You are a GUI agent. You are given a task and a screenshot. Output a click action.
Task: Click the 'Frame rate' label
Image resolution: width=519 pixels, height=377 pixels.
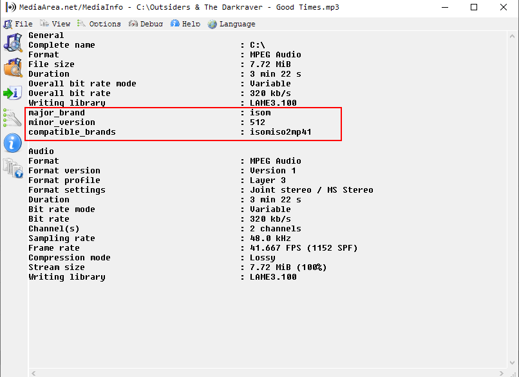coord(54,248)
